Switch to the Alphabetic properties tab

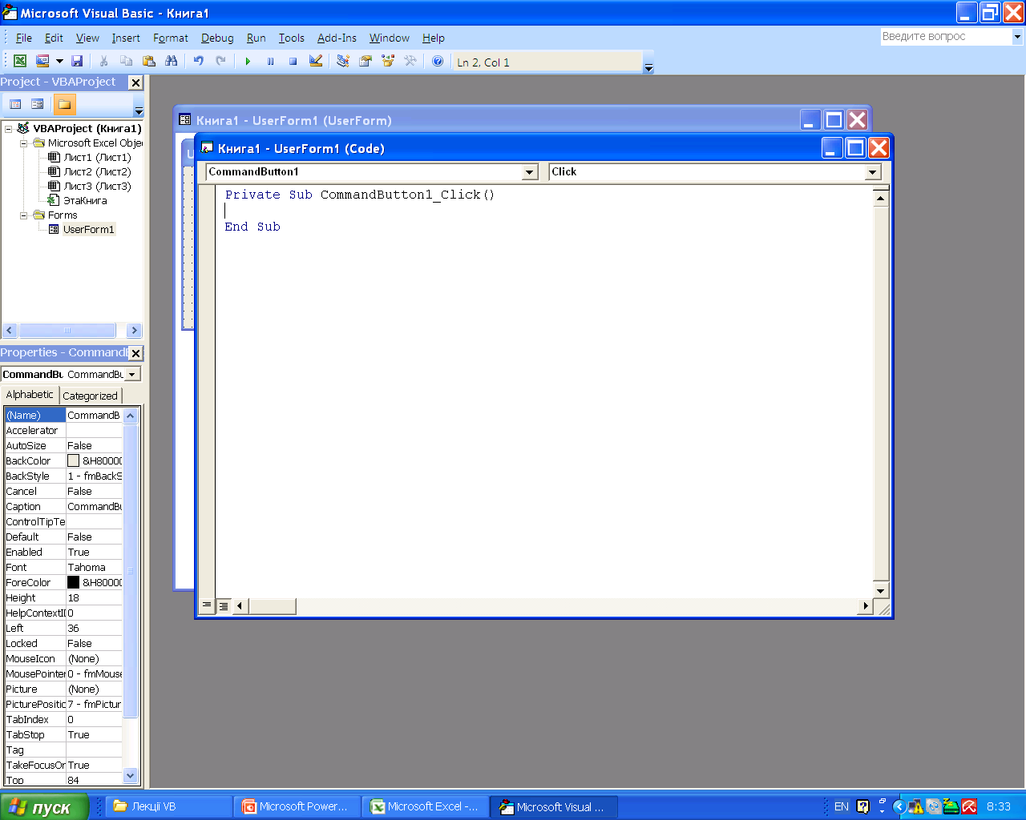click(x=30, y=395)
